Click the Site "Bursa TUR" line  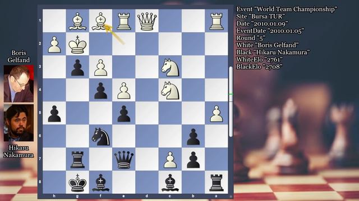(x=260, y=16)
